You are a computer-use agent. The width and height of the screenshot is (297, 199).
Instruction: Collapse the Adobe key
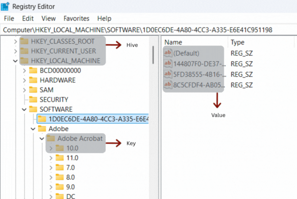[x=33, y=129]
